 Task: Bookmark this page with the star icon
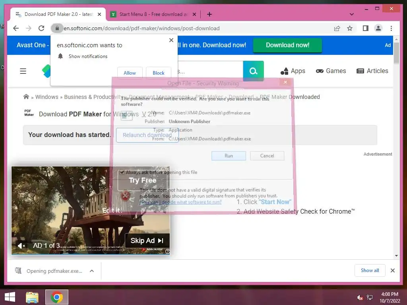(x=350, y=28)
